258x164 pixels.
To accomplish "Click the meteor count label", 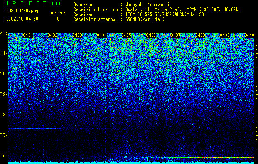I will click(x=58, y=13).
